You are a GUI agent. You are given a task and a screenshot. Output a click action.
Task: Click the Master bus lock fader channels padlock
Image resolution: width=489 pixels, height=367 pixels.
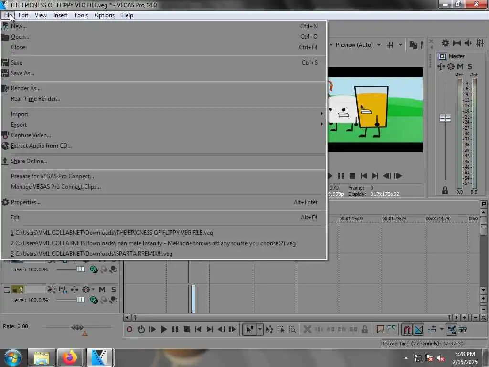pos(445,190)
